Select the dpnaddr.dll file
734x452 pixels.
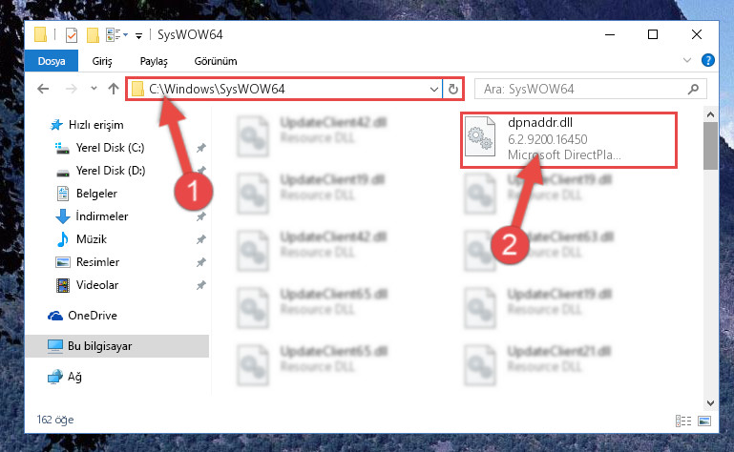[x=569, y=140]
